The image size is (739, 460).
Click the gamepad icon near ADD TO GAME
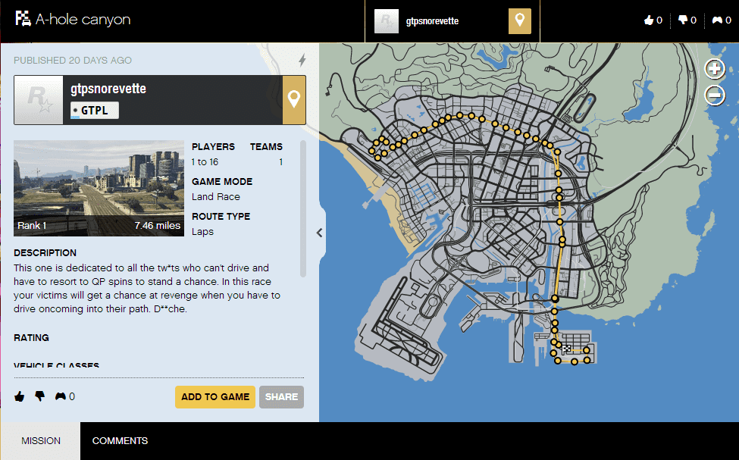[61, 396]
